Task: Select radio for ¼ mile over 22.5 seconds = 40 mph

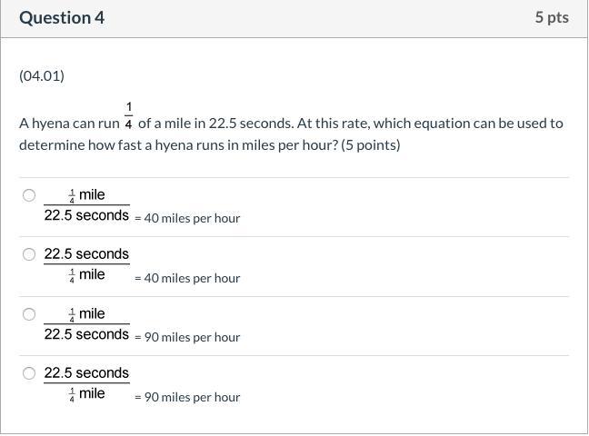Action: tap(29, 195)
